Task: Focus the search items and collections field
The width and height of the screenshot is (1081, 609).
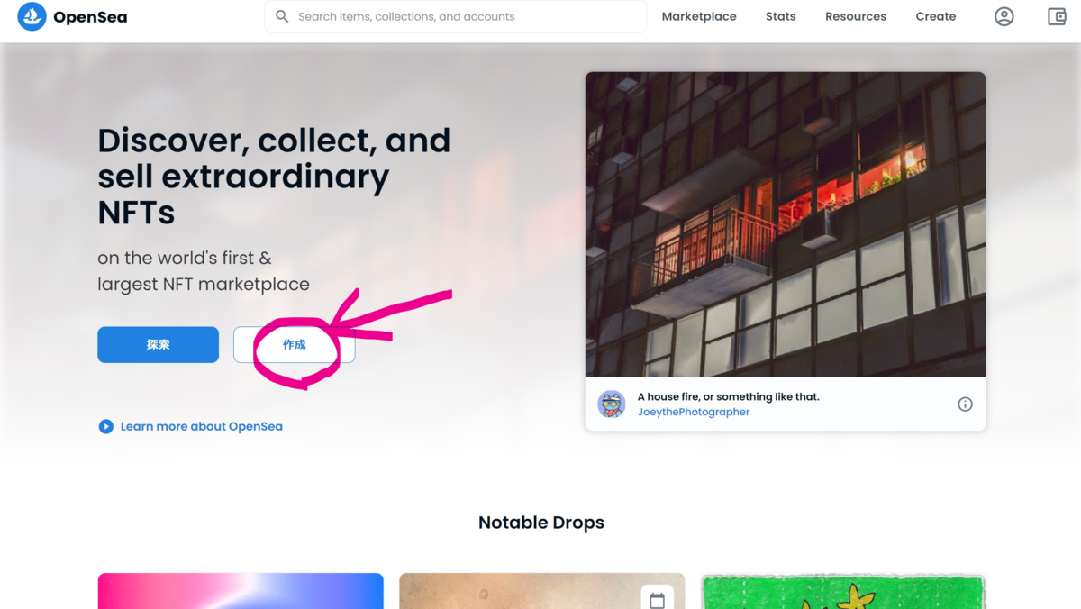Action: pos(455,16)
